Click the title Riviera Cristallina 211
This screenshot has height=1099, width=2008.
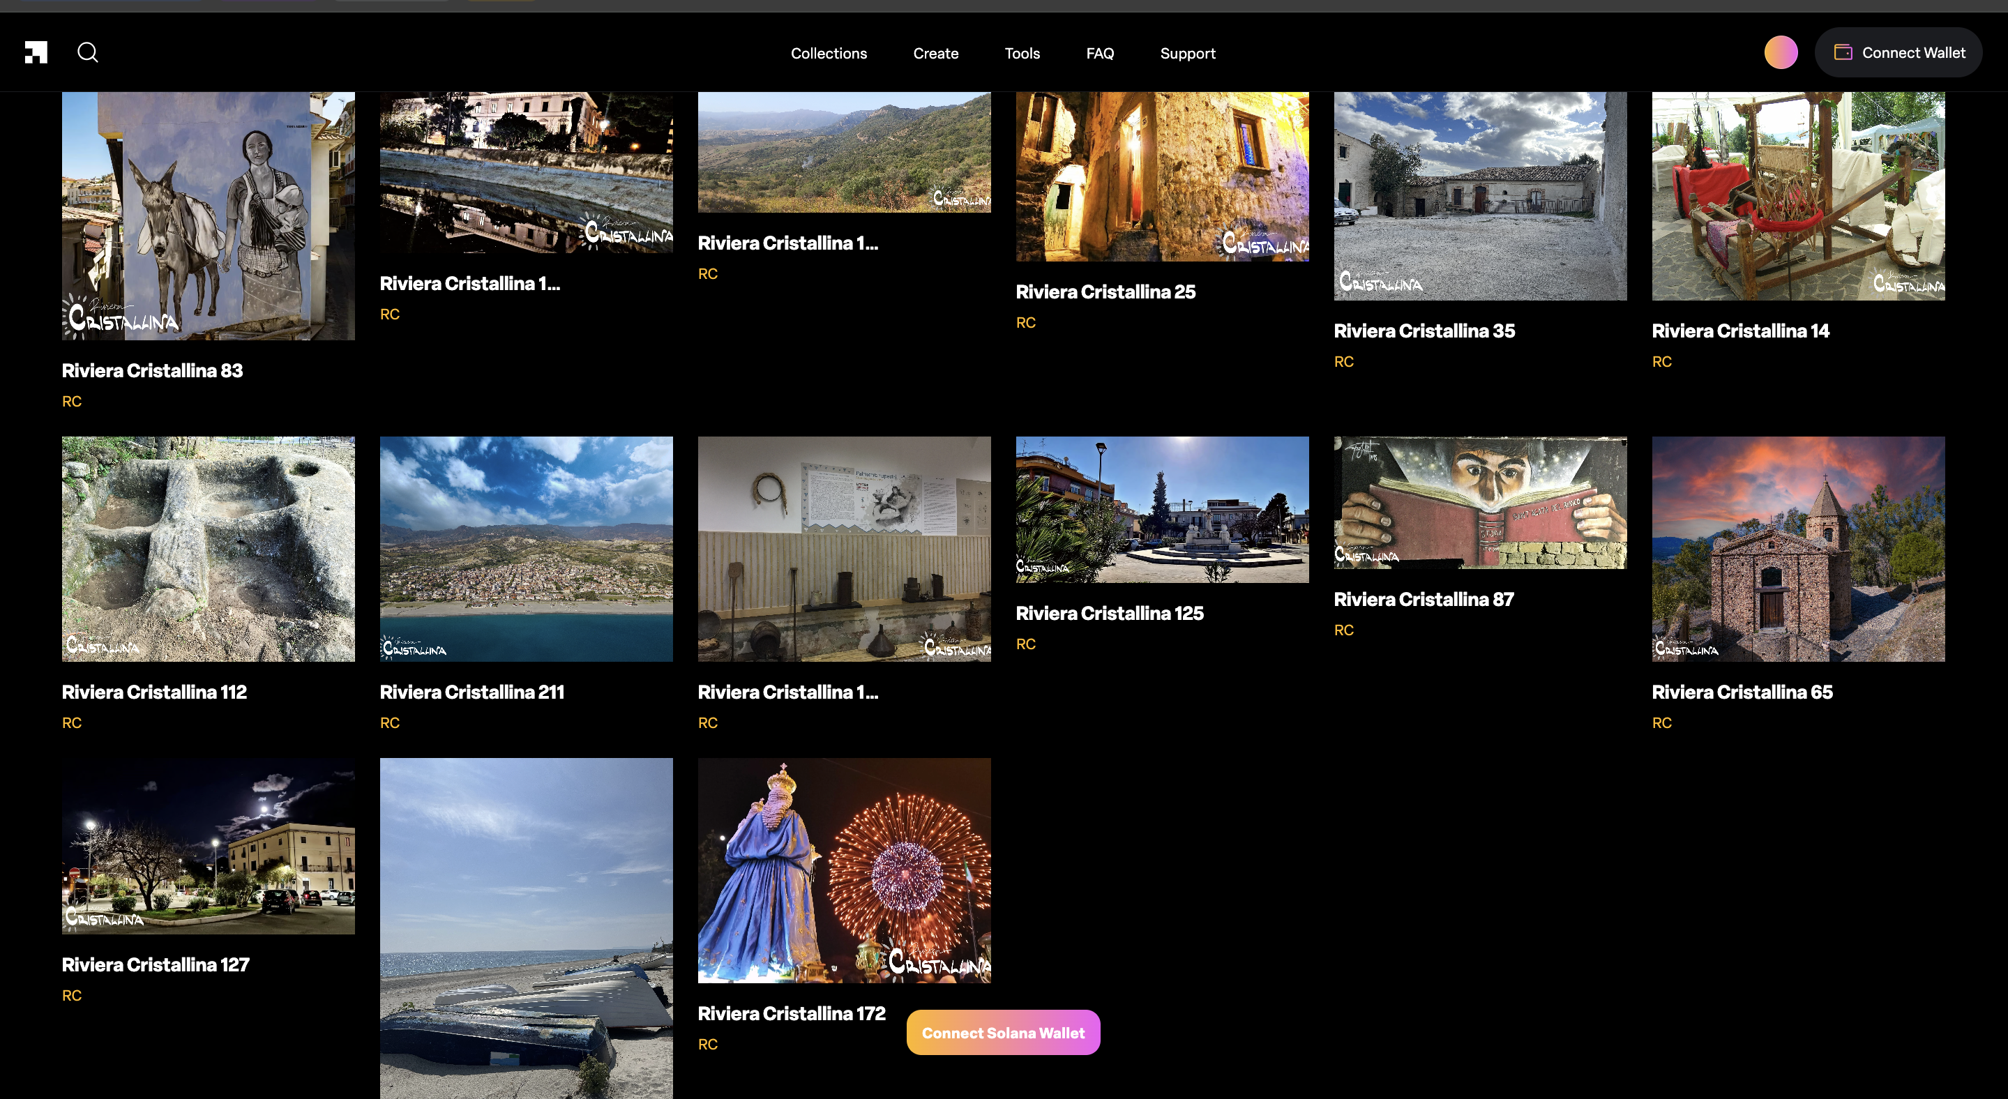pyautogui.click(x=471, y=691)
